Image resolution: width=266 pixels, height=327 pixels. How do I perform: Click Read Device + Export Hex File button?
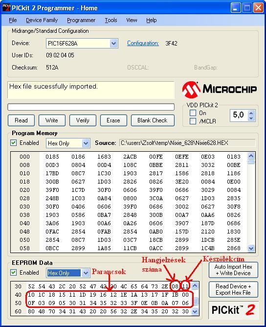coord(233,289)
